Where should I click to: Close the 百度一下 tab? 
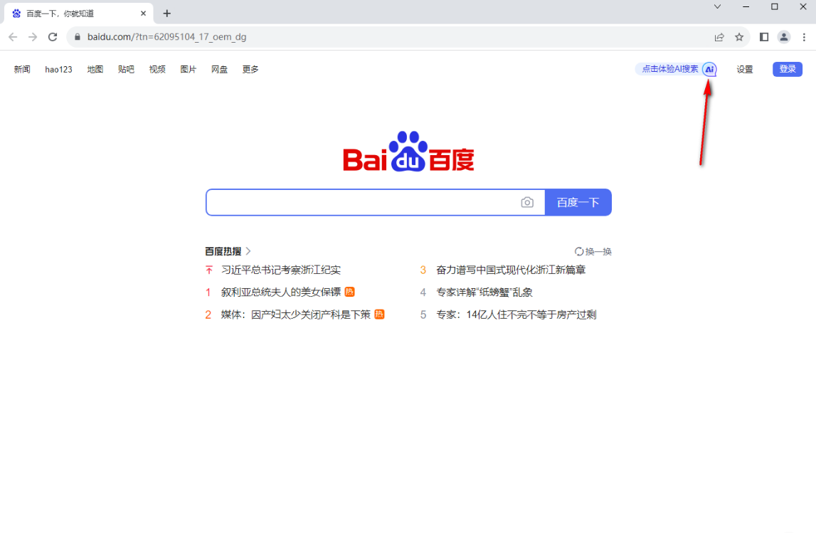click(143, 14)
